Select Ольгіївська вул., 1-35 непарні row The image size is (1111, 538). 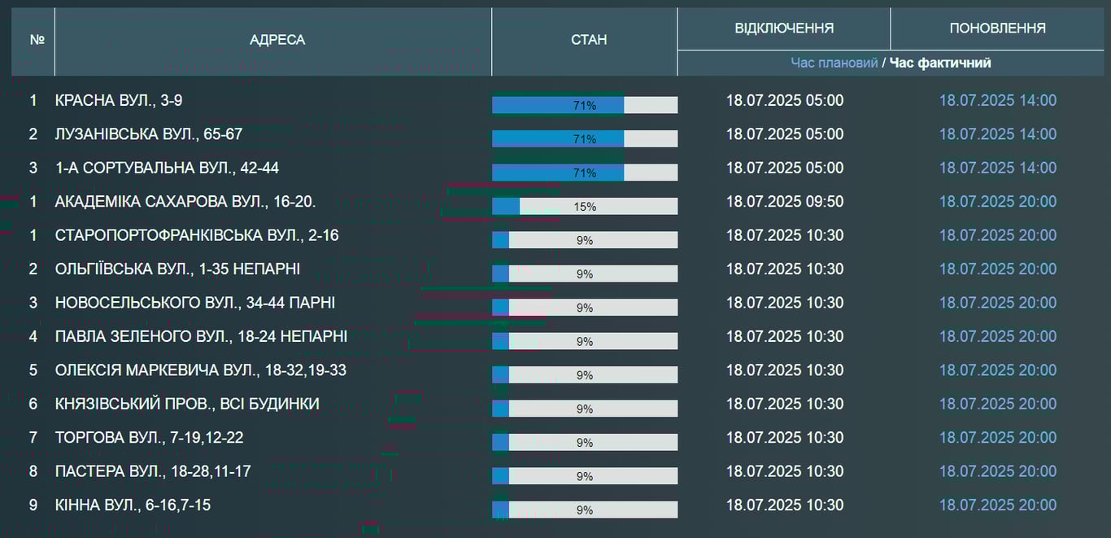[x=177, y=269]
